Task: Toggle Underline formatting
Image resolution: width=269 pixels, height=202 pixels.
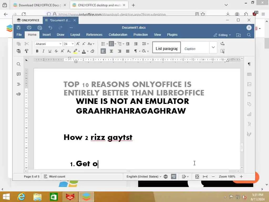Action: (50, 51)
